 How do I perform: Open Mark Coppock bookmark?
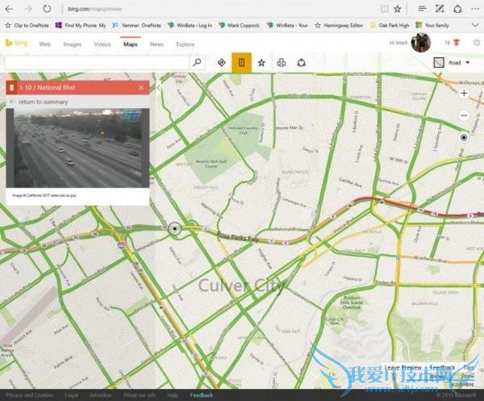point(239,25)
